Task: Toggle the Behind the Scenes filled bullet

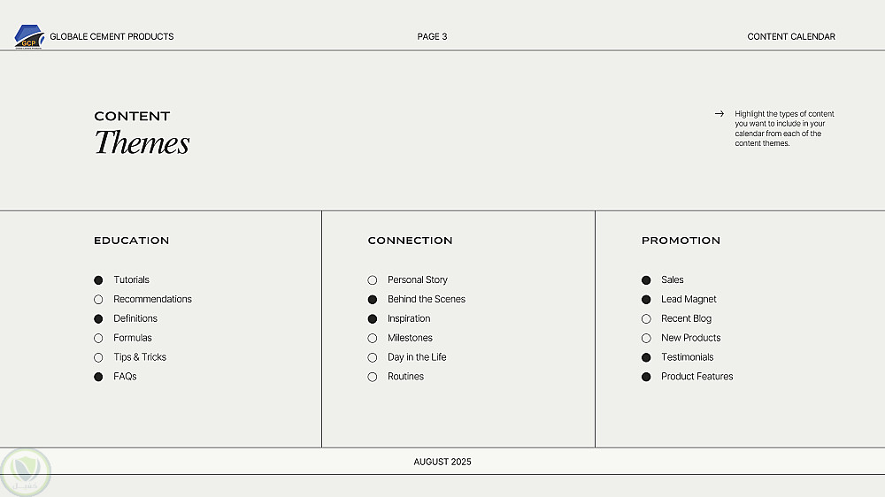Action: 373,300
